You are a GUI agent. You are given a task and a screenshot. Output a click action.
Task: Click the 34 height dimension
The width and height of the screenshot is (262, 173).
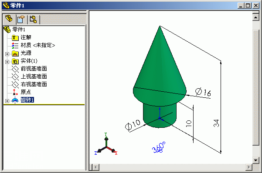tap(216, 123)
